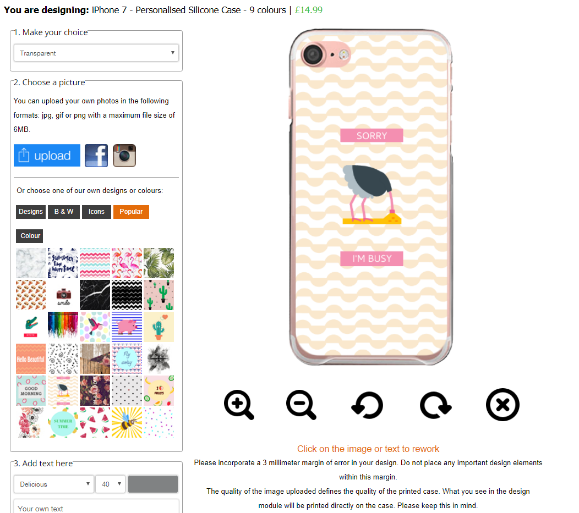Image resolution: width=579 pixels, height=513 pixels.
Task: Click the grey text colour swatch
Action: [153, 484]
